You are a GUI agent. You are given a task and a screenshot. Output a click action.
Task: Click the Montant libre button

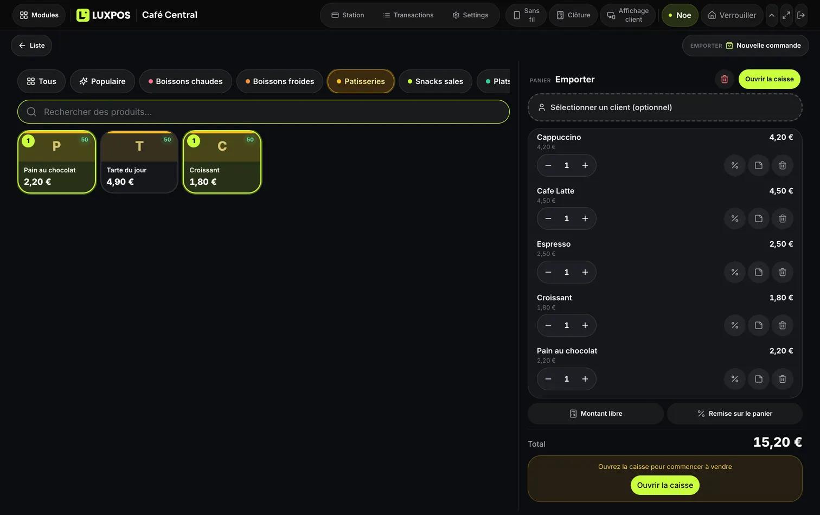[x=595, y=414]
